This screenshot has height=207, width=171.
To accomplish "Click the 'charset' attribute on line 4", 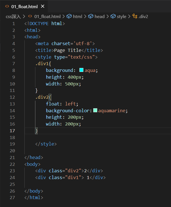I will (61, 43).
